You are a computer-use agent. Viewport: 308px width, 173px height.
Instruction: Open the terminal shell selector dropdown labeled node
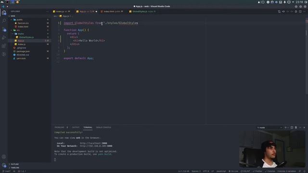click(269, 127)
